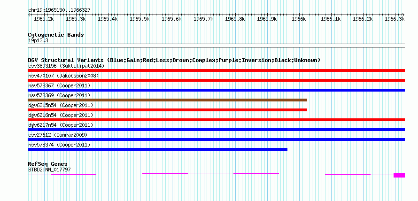Click the 1966.1k ruler tick label
This screenshot has width=418, height=201.
(331, 19)
